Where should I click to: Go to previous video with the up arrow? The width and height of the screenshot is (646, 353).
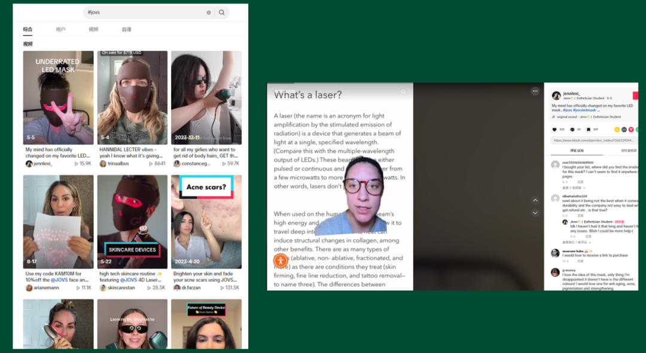point(535,200)
